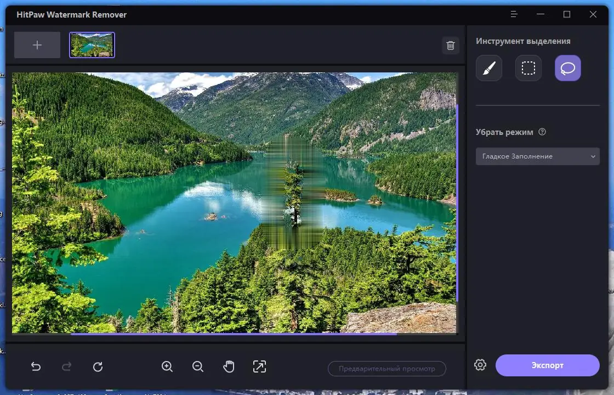Open settings via the gear icon
The width and height of the screenshot is (614, 395).
coord(480,365)
